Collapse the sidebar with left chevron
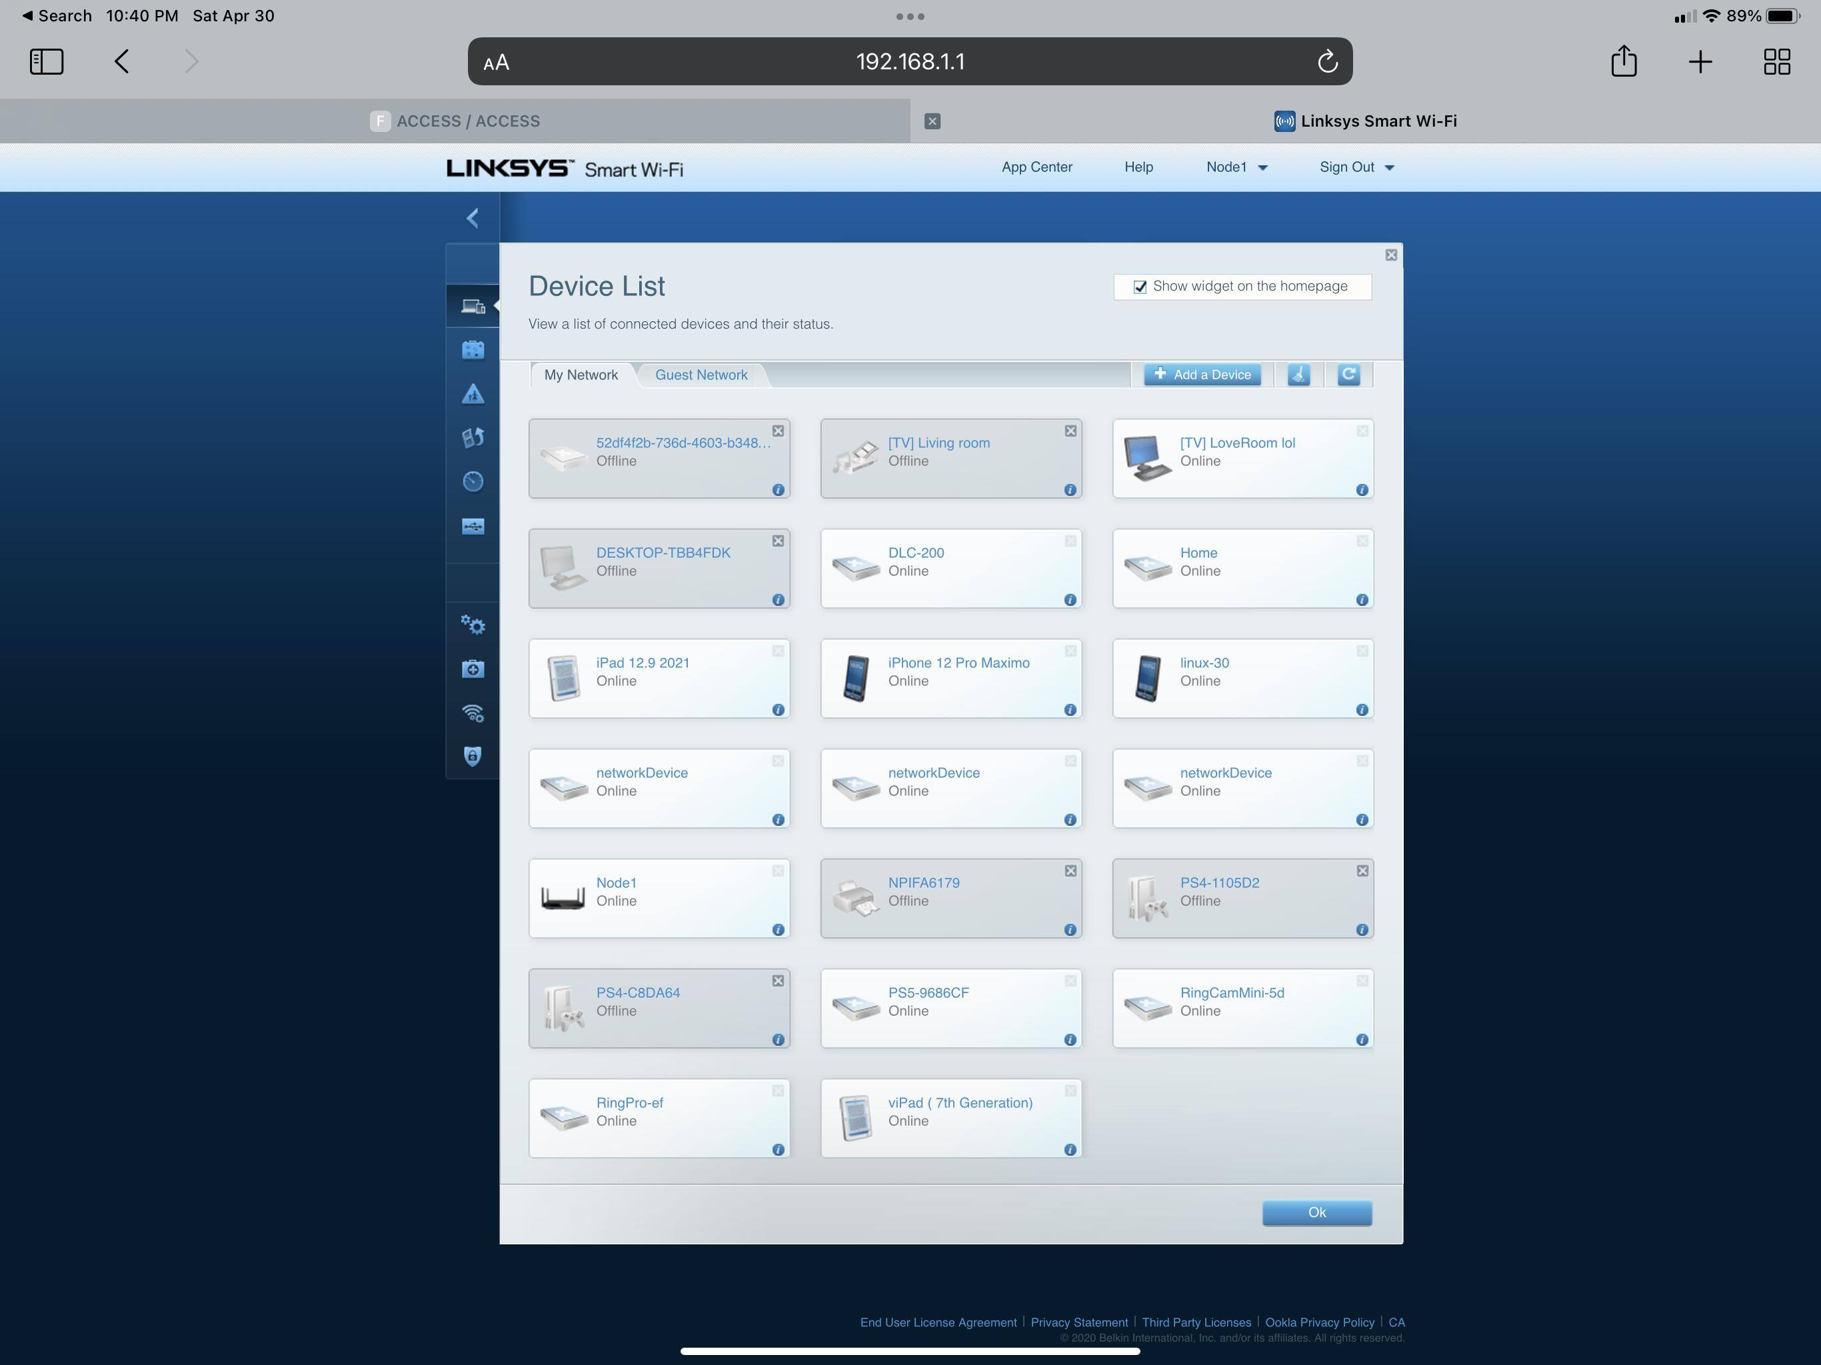Image resolution: width=1821 pixels, height=1365 pixels. pyautogui.click(x=473, y=218)
